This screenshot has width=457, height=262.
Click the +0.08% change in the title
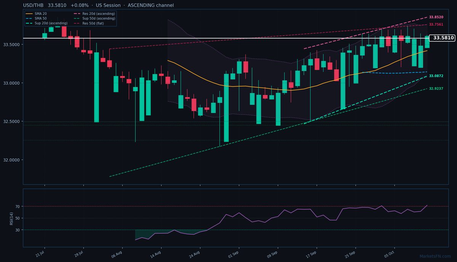coord(80,5)
